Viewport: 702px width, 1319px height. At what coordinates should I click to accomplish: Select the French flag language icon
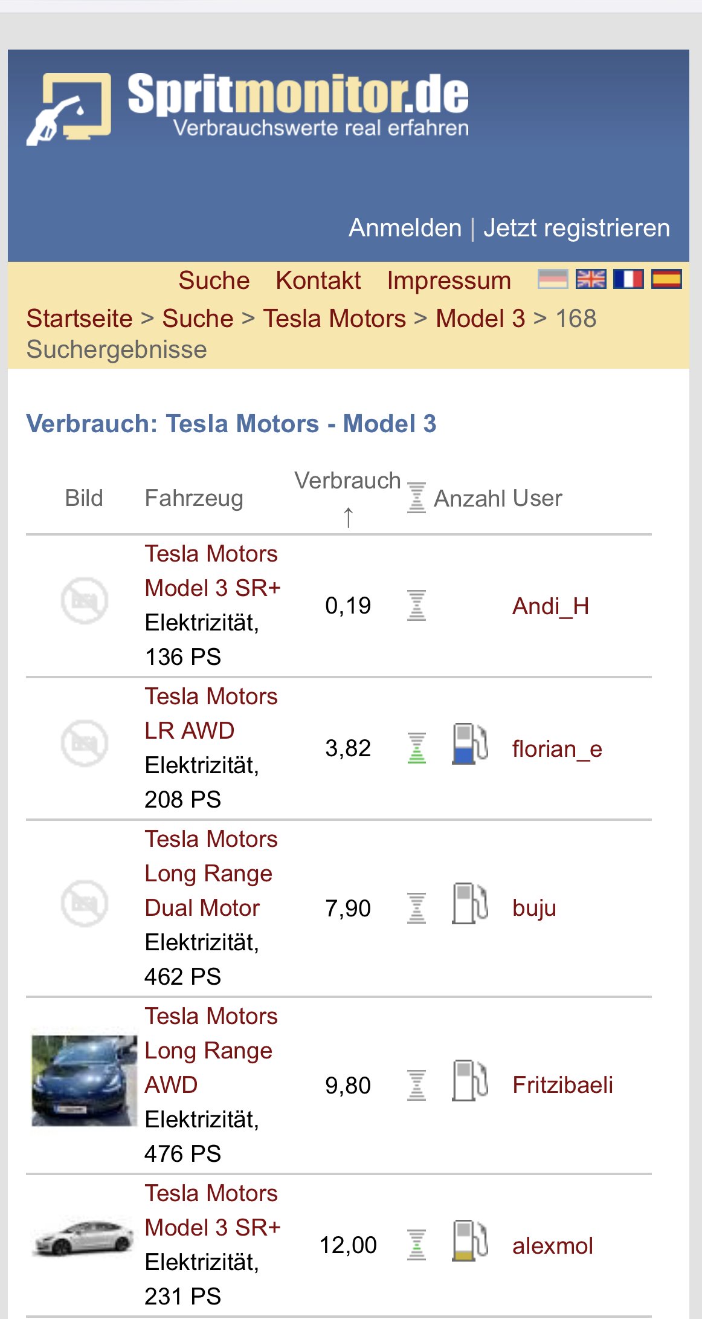point(628,279)
